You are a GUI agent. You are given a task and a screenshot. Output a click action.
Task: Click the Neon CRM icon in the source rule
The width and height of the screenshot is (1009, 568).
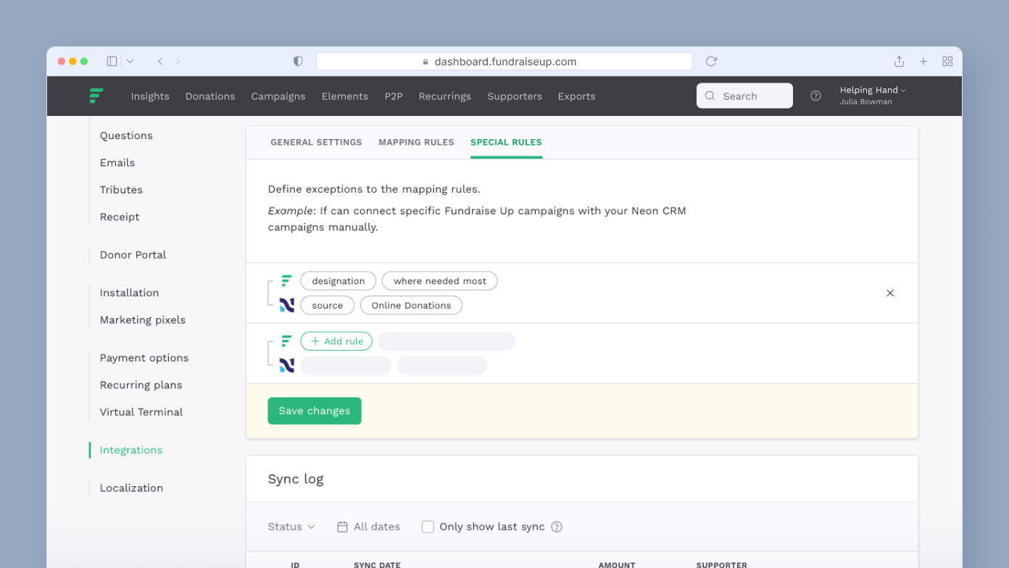(287, 305)
